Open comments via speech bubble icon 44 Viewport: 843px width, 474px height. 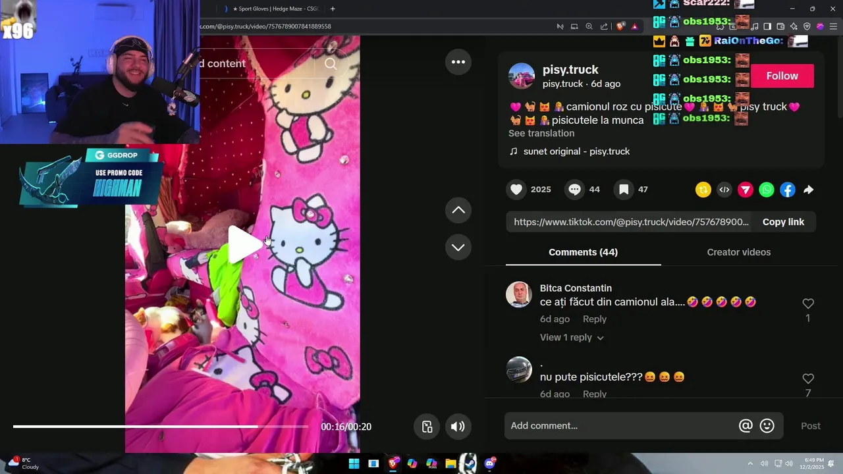pos(574,190)
